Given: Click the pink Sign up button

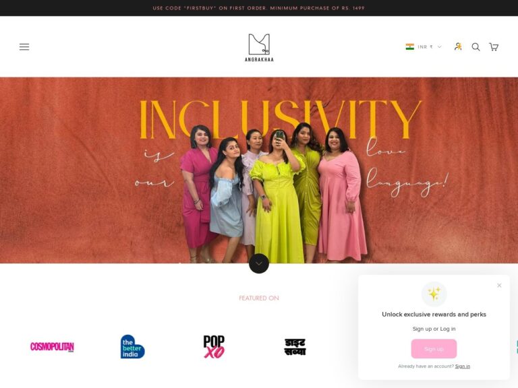Looking at the screenshot, I should coord(434,349).
